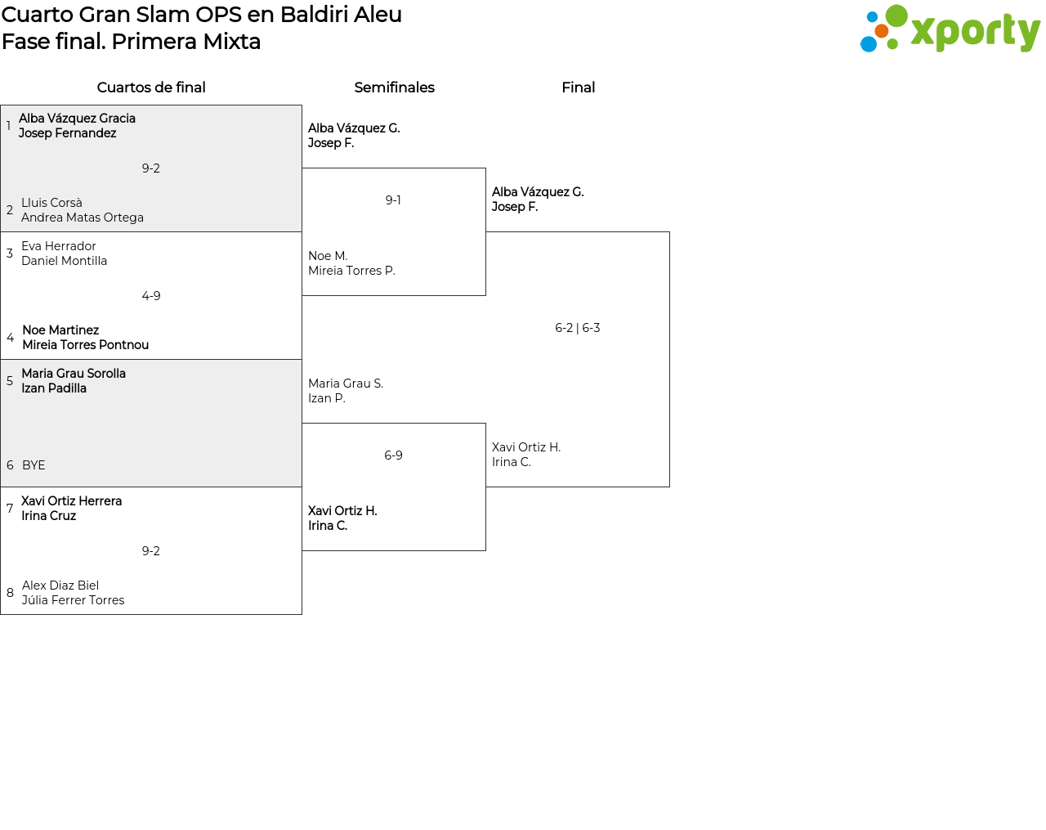The width and height of the screenshot is (1046, 830).
Task: Select the Semifinales column header
Action: [x=394, y=87]
